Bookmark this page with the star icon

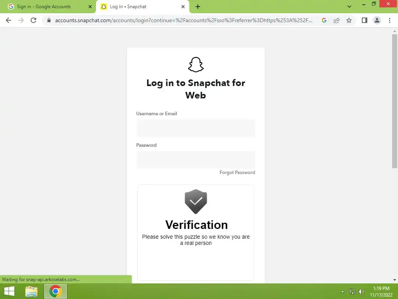click(x=349, y=20)
